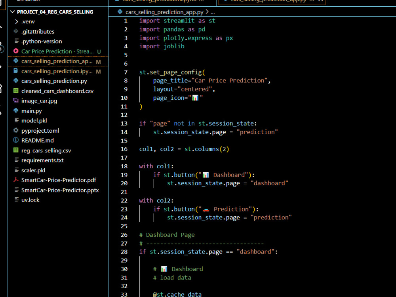The height and width of the screenshot is (297, 396).
Task: Open the README.md info icon
Action: (16, 140)
